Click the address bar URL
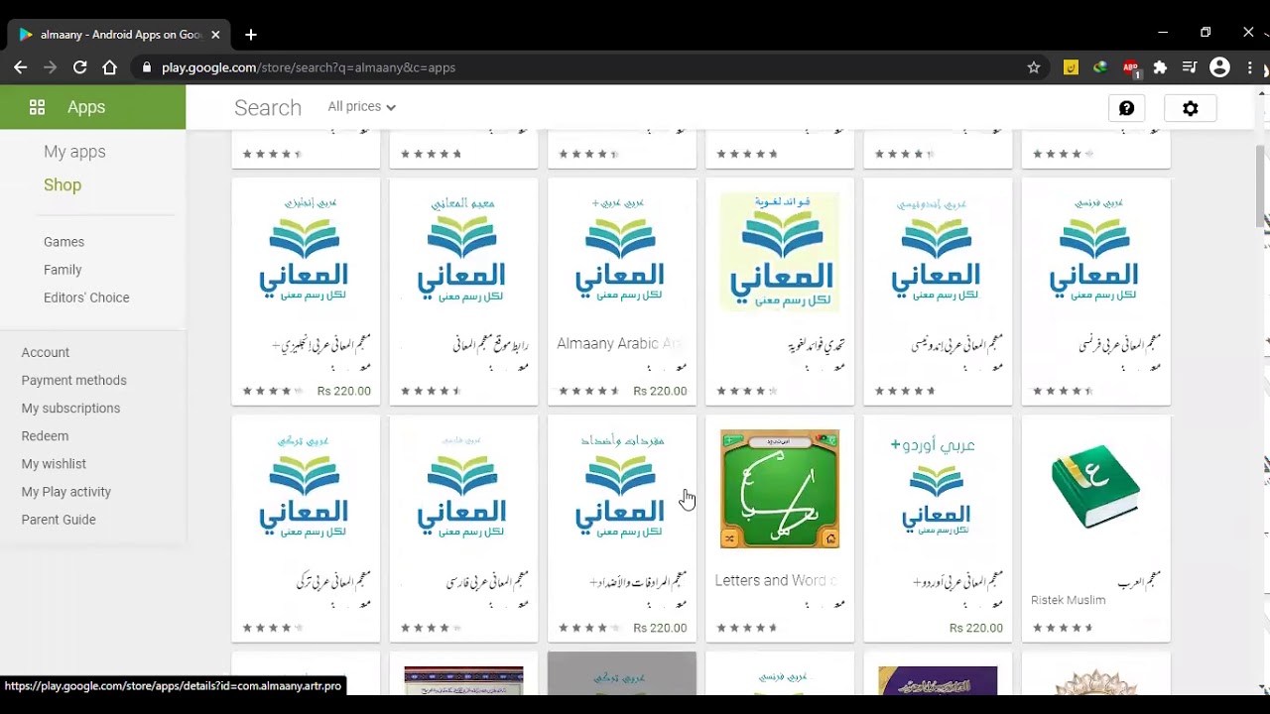 coord(309,67)
